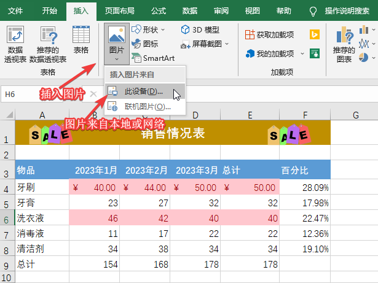Expand the pie chart dropdown arrow
Image resolution: width=378 pixels, height=283 pixels.
pos(374,58)
